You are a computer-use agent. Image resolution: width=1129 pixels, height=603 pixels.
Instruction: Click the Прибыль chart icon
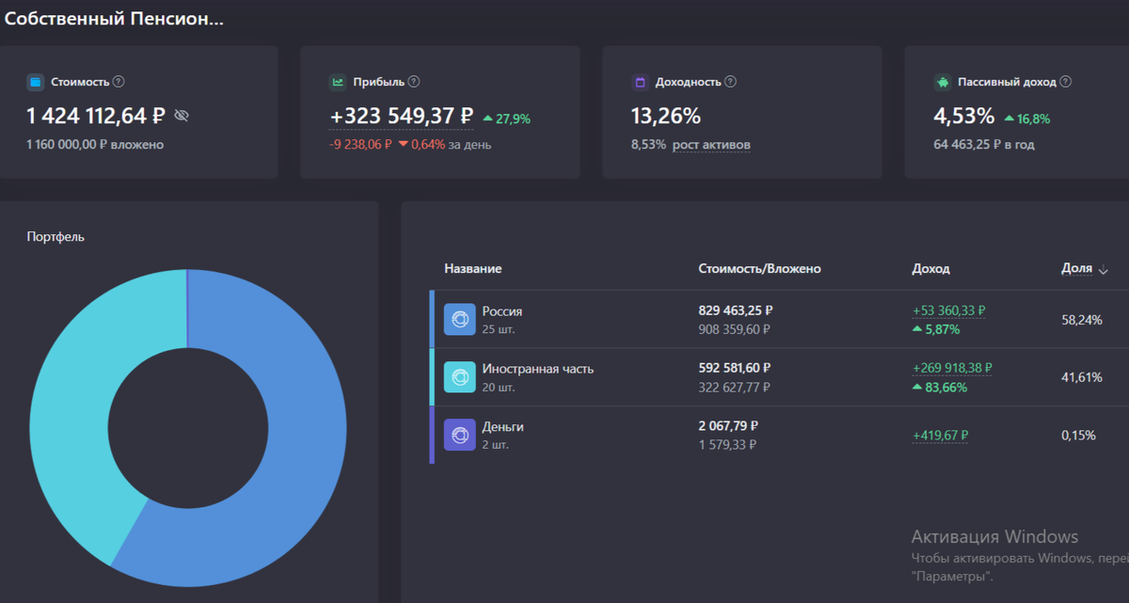(338, 82)
